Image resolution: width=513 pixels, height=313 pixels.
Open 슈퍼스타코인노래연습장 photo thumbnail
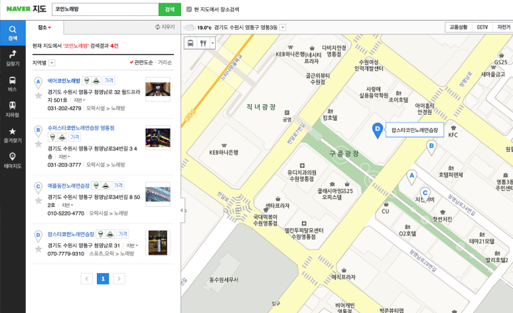[158, 138]
